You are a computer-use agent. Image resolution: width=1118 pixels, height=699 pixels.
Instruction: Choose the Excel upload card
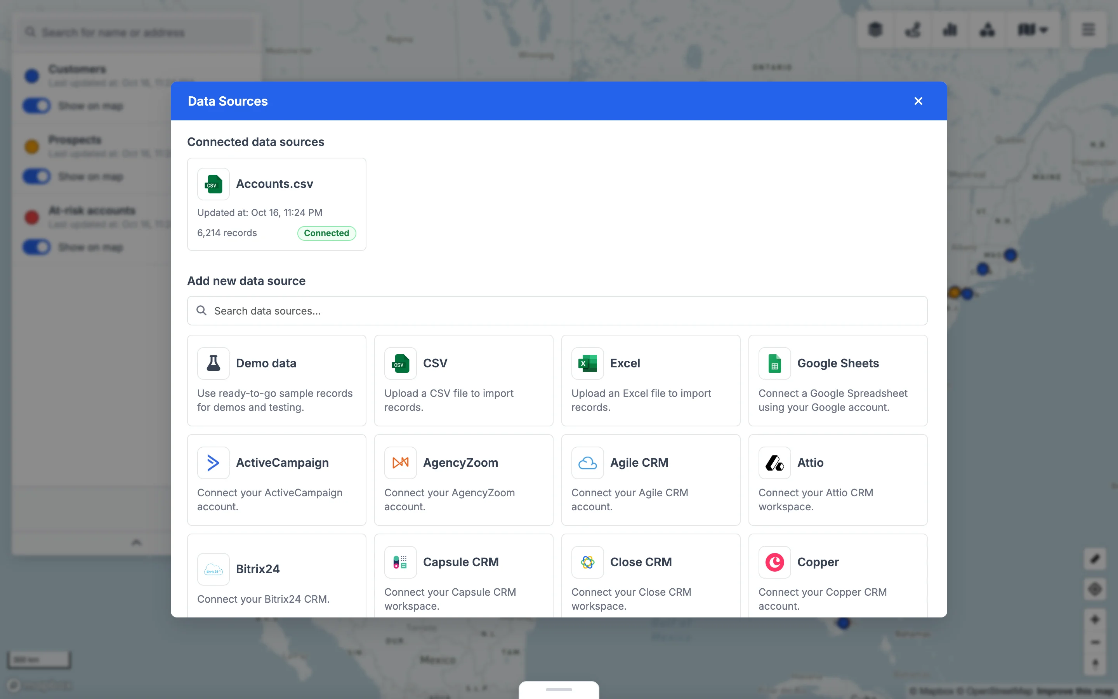click(651, 381)
